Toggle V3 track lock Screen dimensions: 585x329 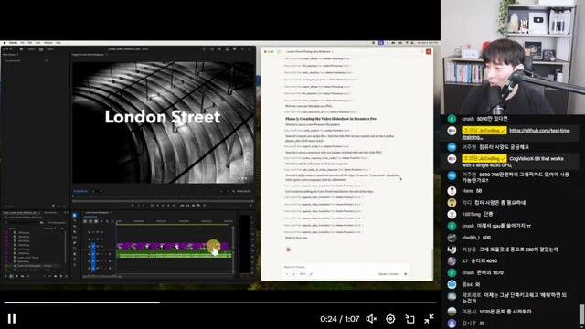pyautogui.click(x=89, y=232)
